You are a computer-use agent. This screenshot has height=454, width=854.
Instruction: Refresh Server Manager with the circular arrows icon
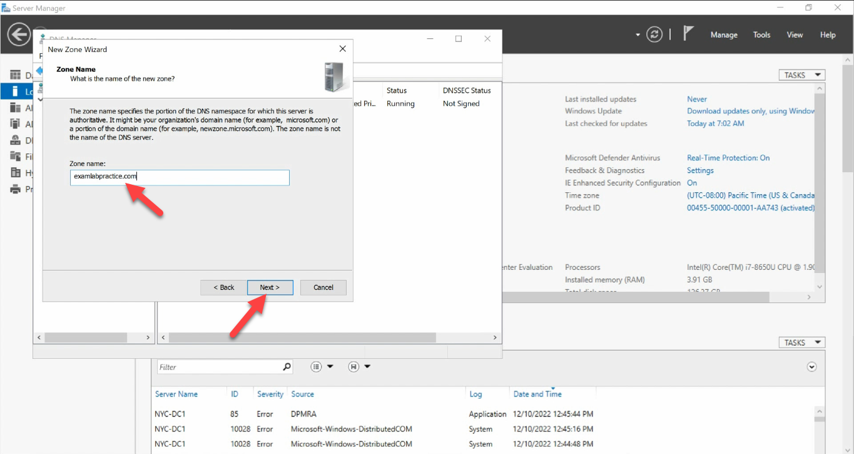[x=654, y=34]
